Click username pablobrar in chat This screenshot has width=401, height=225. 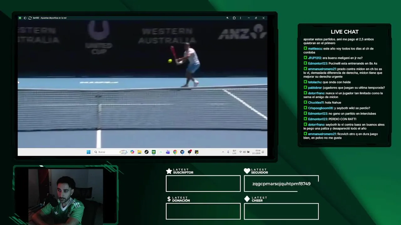(315, 88)
